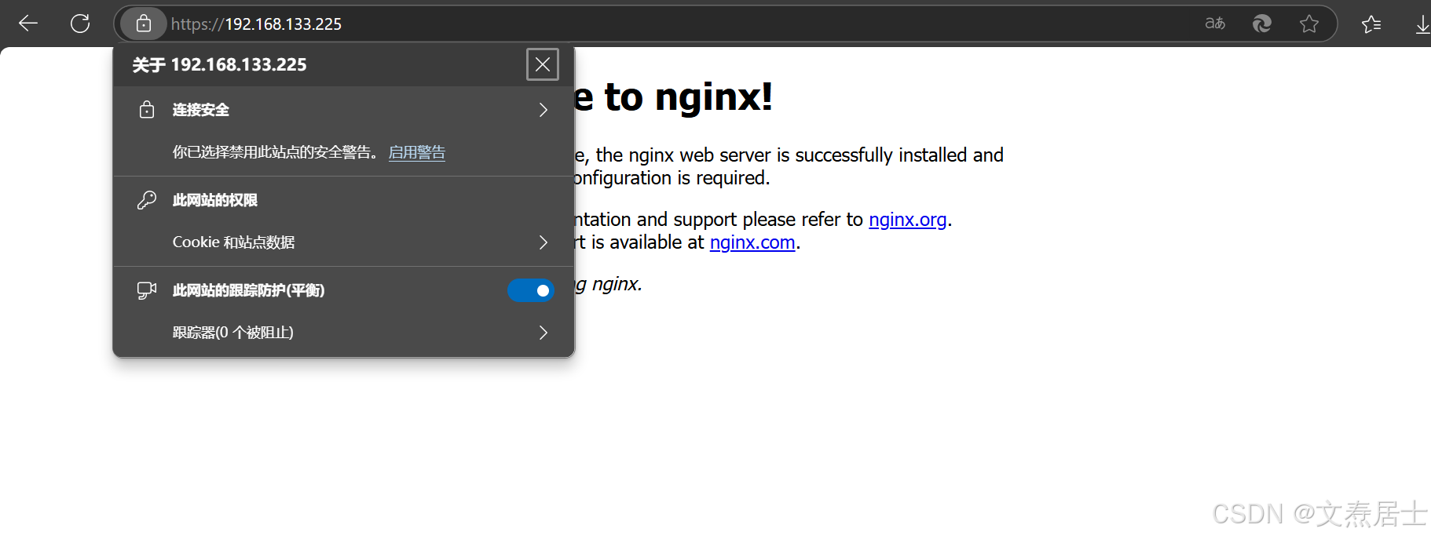Image resolution: width=1431 pixels, height=539 pixels.
Task: Click the 此网站的跟踪防护(平衡) label
Action: [x=249, y=290]
